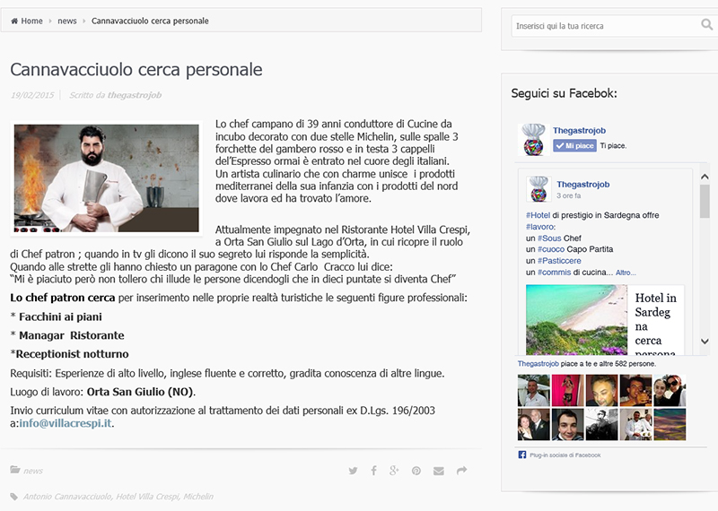
Task: Open the thegastrojob author link
Action: 134,95
